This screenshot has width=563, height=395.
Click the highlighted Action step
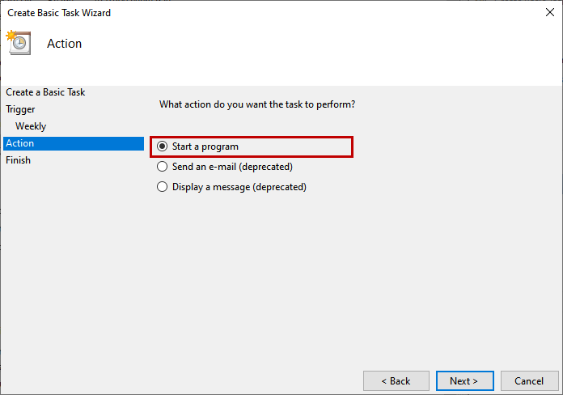coord(74,143)
